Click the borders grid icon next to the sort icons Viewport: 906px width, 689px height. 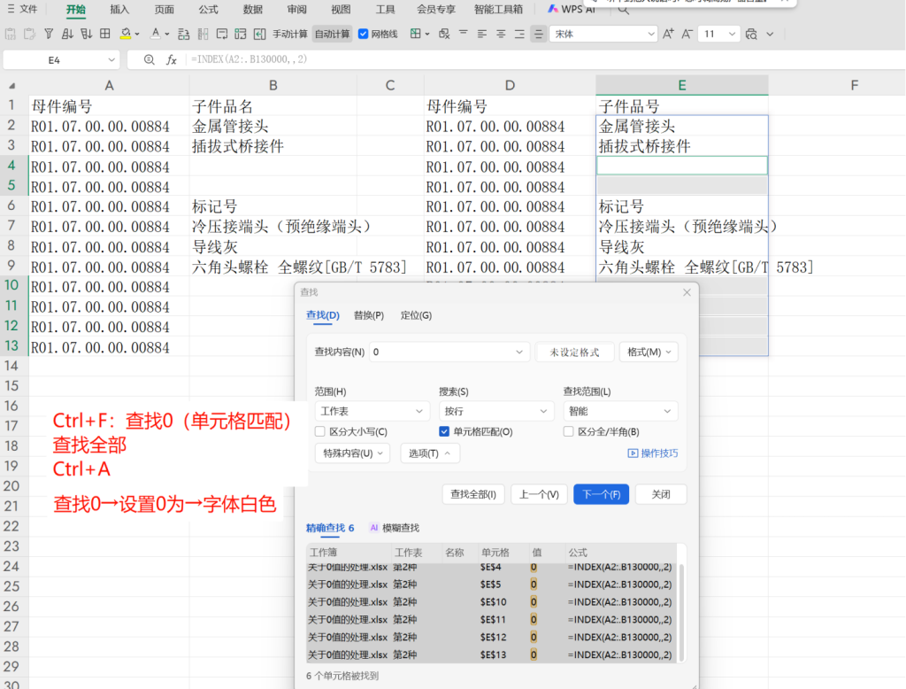[x=105, y=35]
